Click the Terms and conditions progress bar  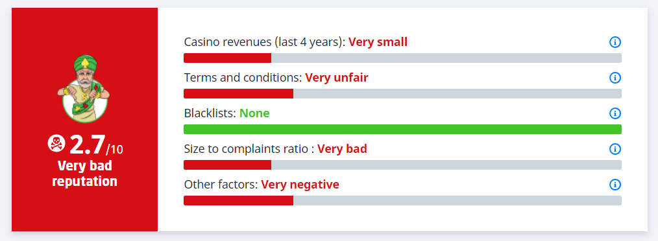coord(402,93)
